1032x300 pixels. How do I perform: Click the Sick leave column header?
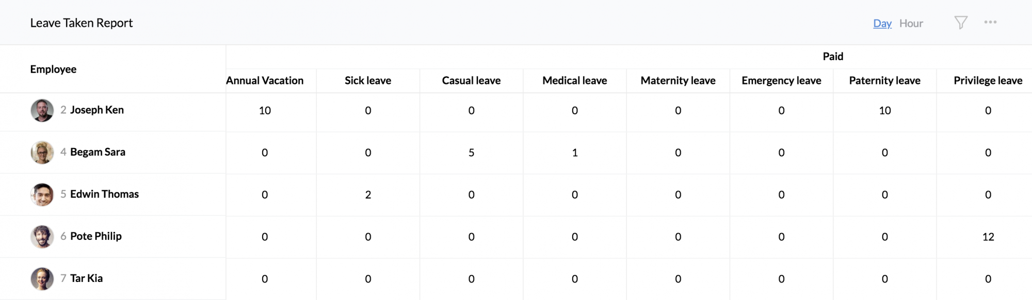click(368, 80)
